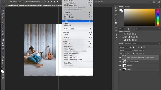Switch to the Paths tab
The image size is (161, 90).
coord(134,44)
